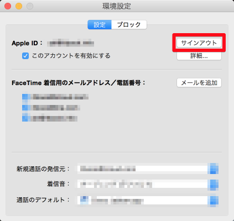Click the メールを追加 add email button
Viewport: 234px width, 221px height.
pyautogui.click(x=199, y=83)
